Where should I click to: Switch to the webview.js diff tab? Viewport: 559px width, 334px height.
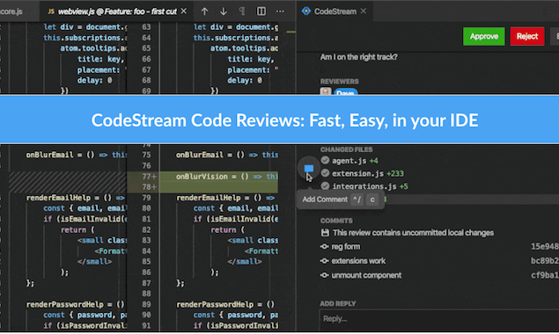[117, 11]
